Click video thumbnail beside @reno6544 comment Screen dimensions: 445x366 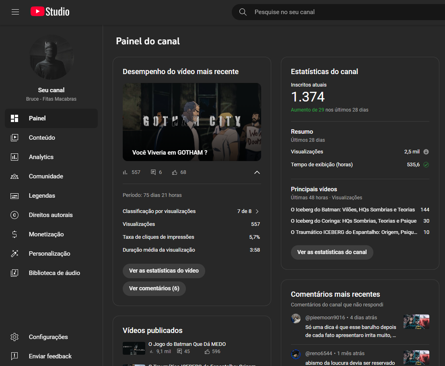tap(416, 358)
